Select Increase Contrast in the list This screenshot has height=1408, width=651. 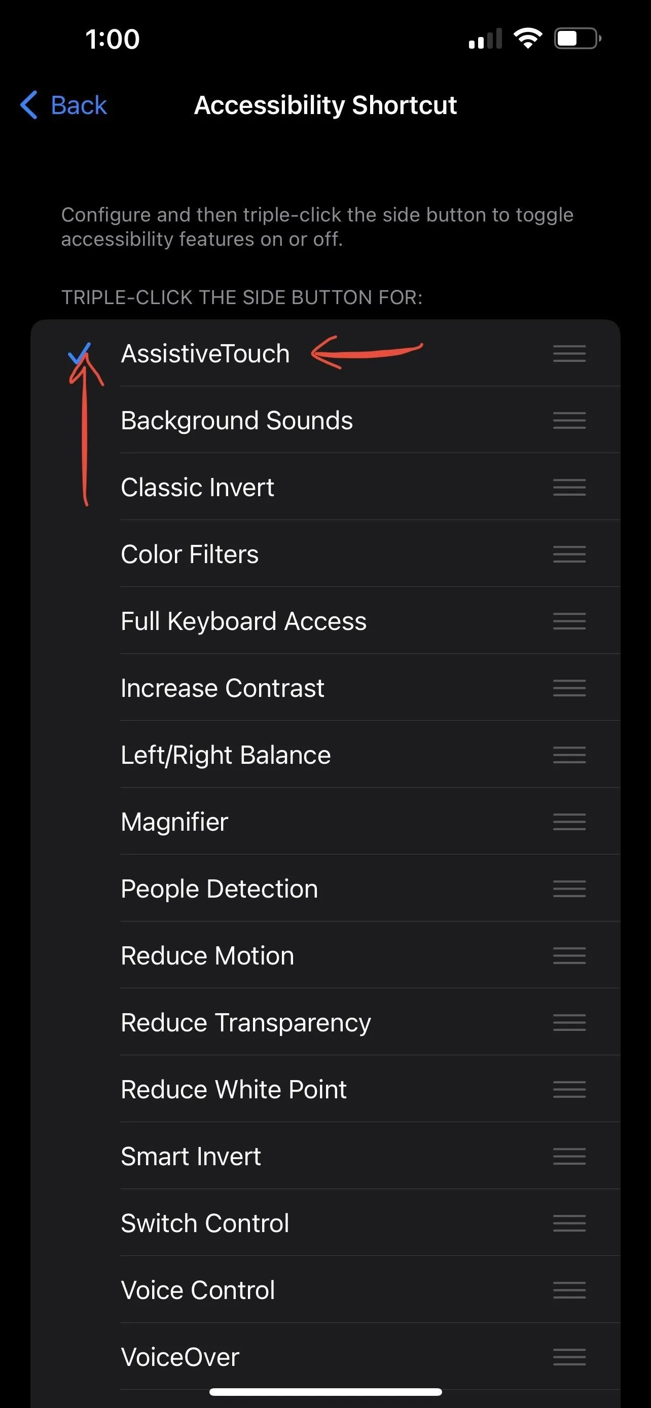click(x=325, y=688)
